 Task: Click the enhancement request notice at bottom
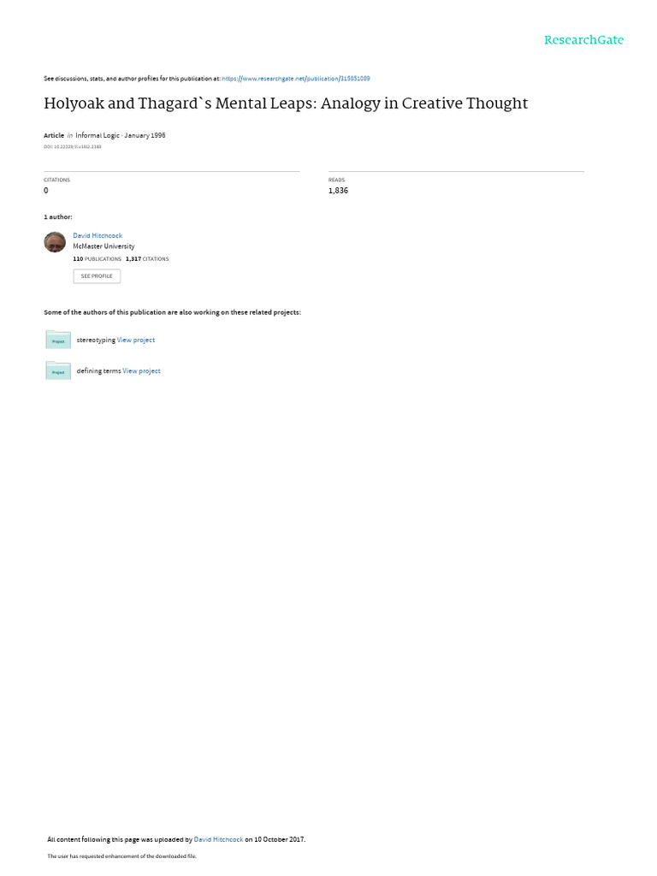(x=121, y=855)
